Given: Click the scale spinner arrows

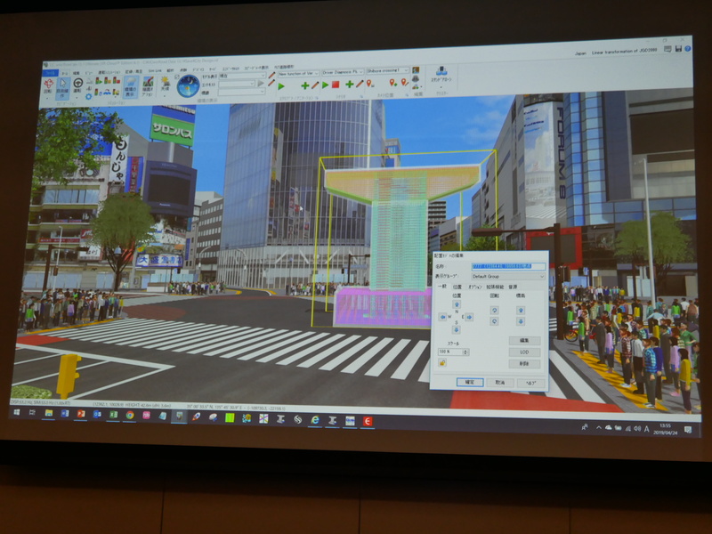Looking at the screenshot, I should coord(465,352).
